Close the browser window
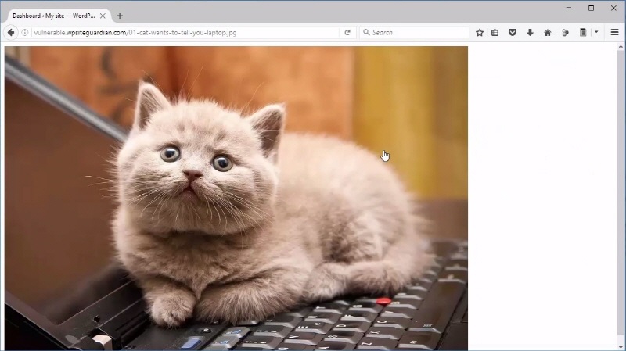This screenshot has width=626, height=351. point(613,8)
